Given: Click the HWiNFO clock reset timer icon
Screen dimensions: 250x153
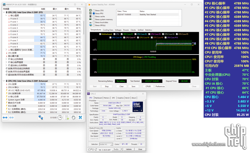Looking at the screenshot, I should tap(60, 117).
